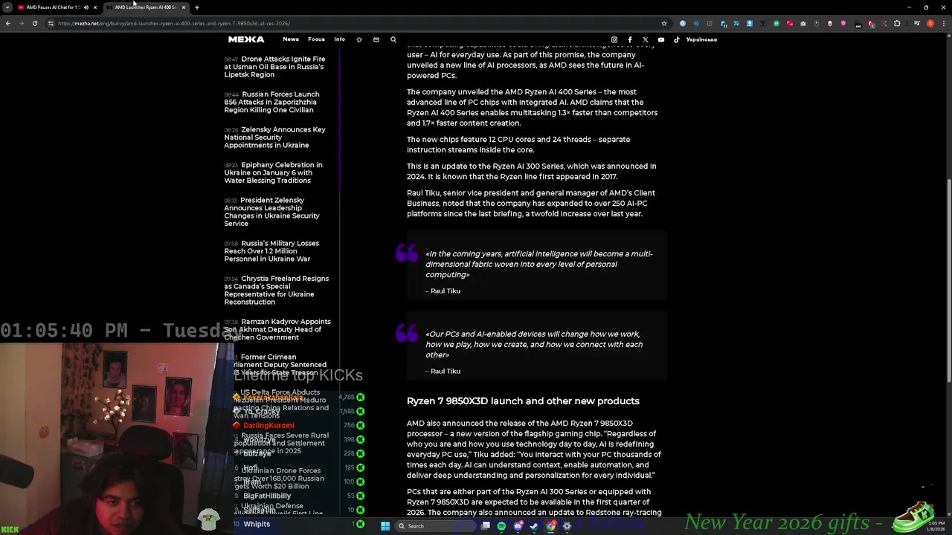Open the Mezha Instagram page
The width and height of the screenshot is (952, 535).
pos(614,39)
